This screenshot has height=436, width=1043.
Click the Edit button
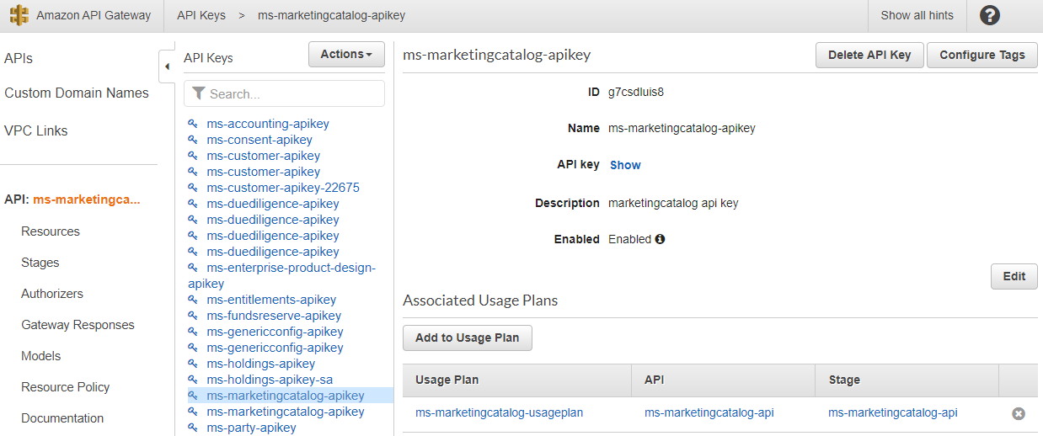point(1014,276)
